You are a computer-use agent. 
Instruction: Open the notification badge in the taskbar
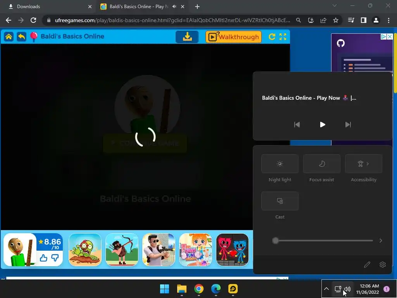click(387, 289)
